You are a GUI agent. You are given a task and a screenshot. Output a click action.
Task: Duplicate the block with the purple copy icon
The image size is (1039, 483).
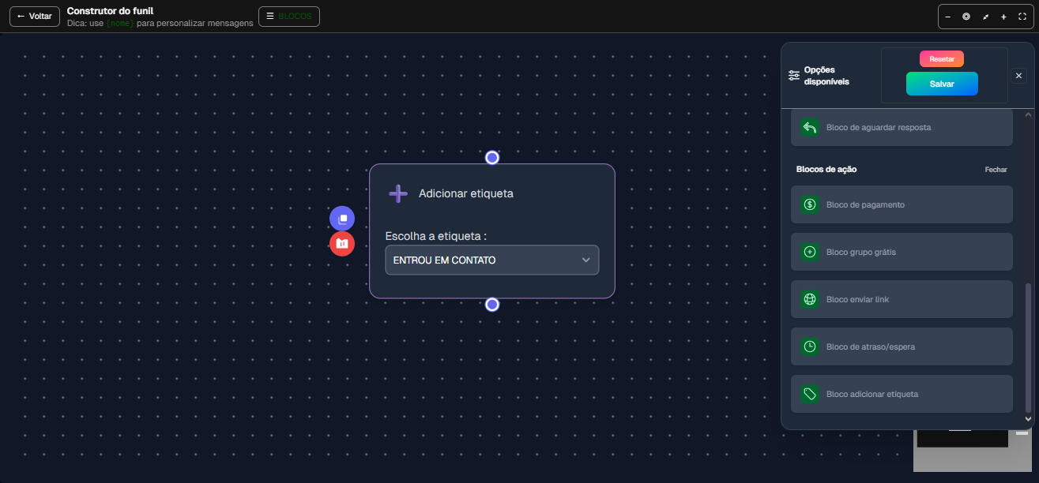(342, 219)
